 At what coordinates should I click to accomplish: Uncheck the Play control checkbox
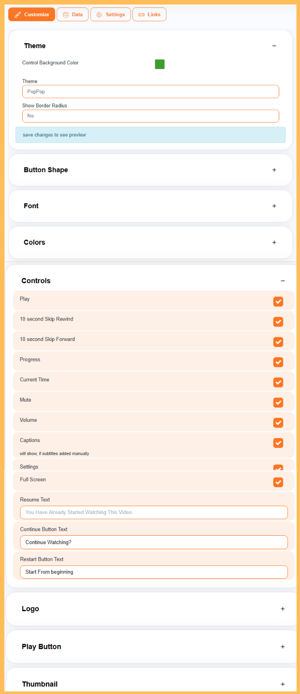pyautogui.click(x=278, y=302)
